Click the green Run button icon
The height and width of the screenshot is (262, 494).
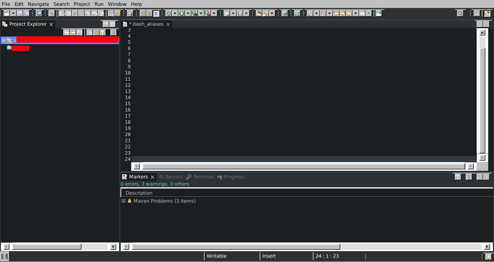182,13
